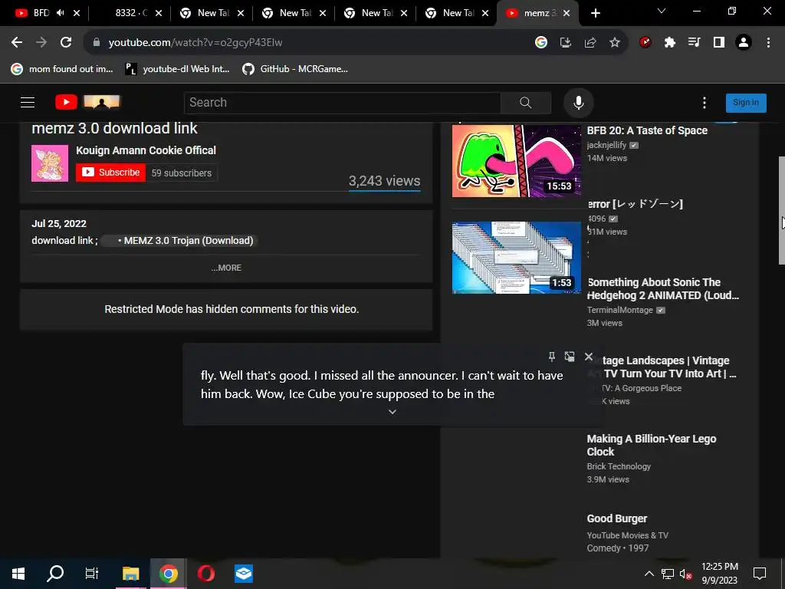Click the browser forward arrow
Viewport: 785px width, 589px height.
(x=41, y=43)
